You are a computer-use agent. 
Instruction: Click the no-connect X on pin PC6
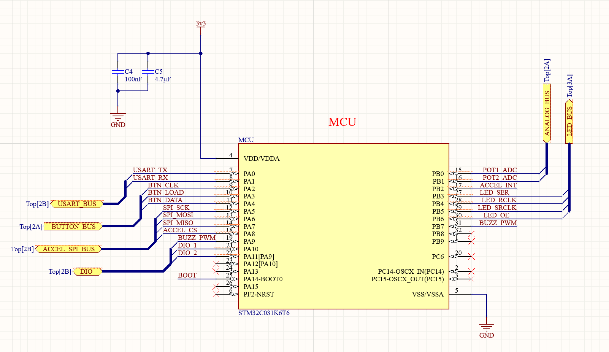tap(471, 257)
